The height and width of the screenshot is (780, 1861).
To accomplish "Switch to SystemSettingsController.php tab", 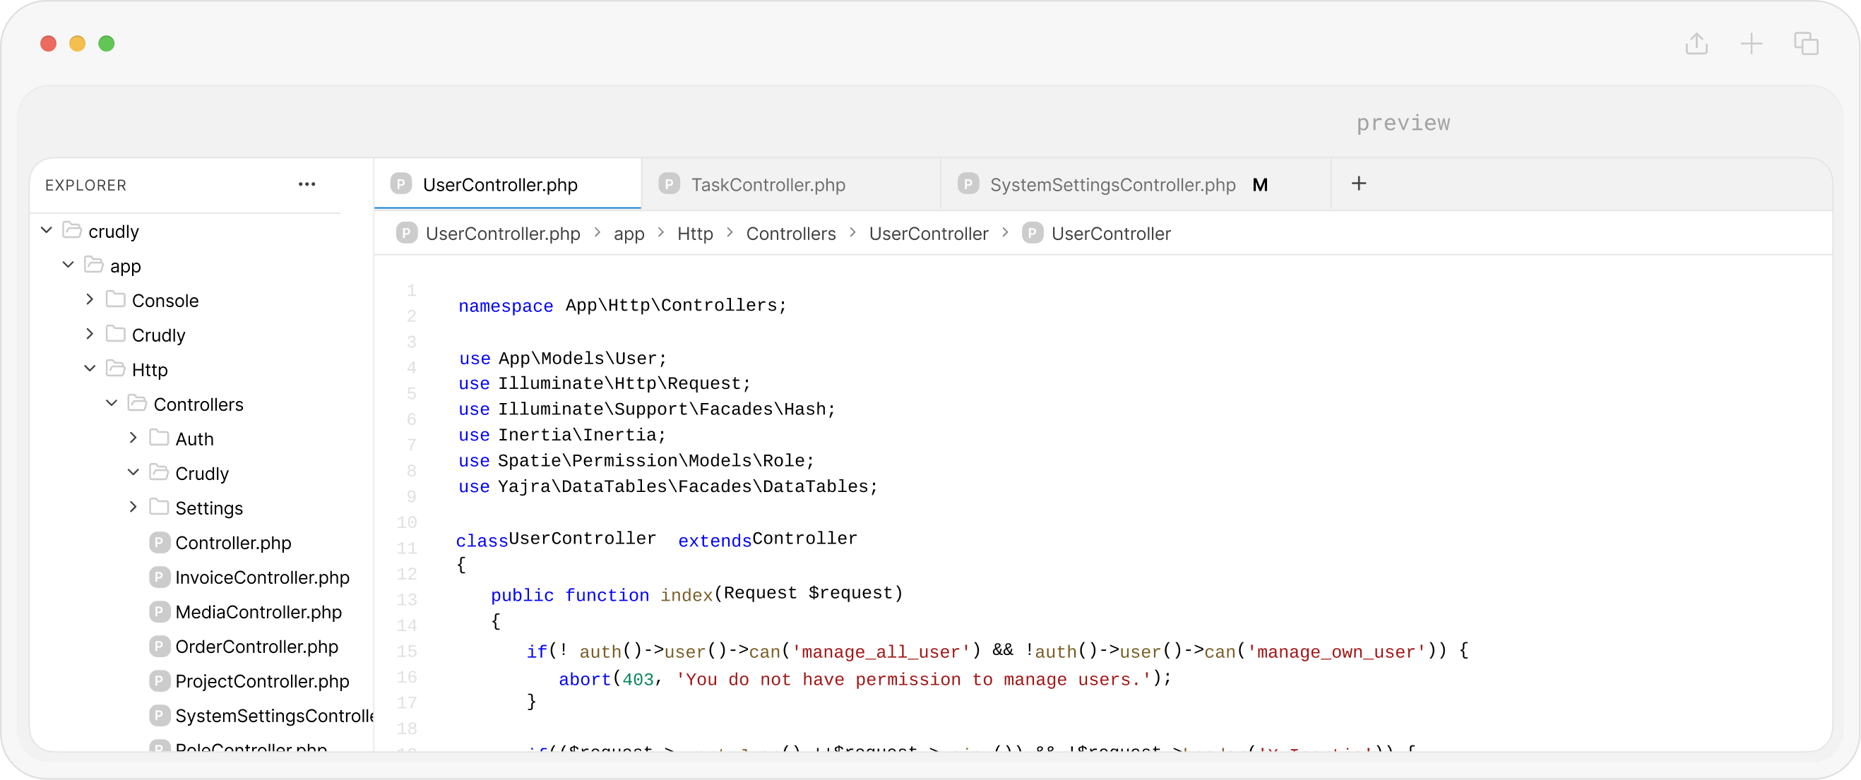I will tap(1112, 185).
